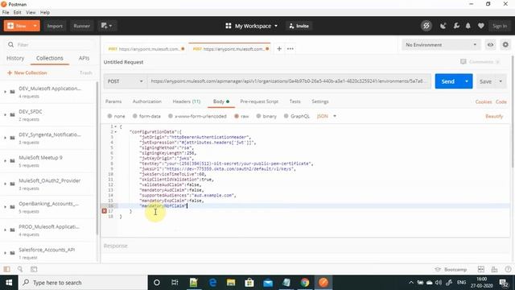Open the Tests tab
Viewport: 515px width, 290px height.
pos(295,101)
